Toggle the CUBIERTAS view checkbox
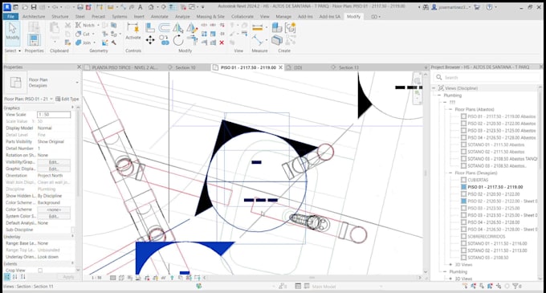Viewport: 546px width, 293px height. click(463, 180)
